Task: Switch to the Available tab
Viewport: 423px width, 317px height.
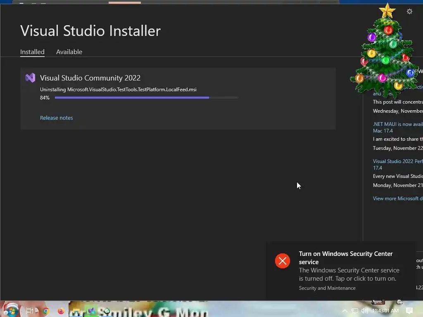Action: [x=69, y=52]
